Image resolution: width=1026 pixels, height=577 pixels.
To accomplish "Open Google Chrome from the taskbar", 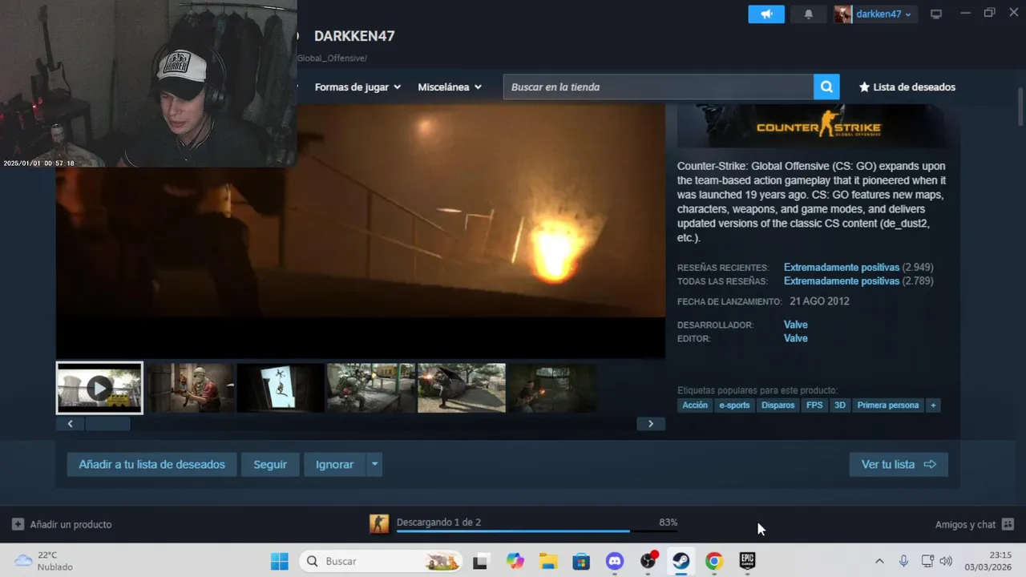I will (x=713, y=561).
